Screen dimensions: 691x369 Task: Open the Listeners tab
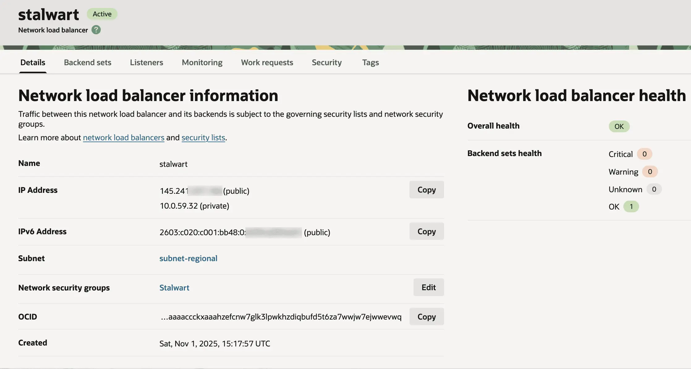point(146,62)
